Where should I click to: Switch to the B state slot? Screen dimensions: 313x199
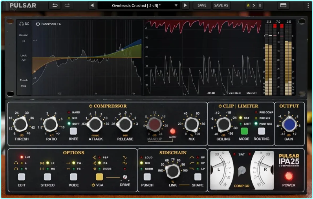260,5
